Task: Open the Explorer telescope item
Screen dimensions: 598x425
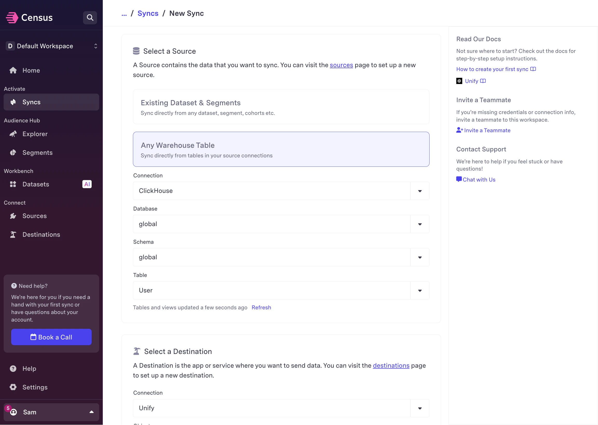Action: (x=35, y=134)
